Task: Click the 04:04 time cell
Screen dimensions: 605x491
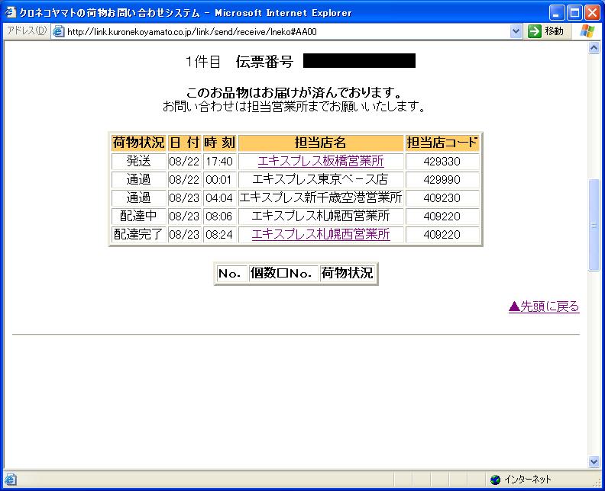Action: (x=219, y=197)
